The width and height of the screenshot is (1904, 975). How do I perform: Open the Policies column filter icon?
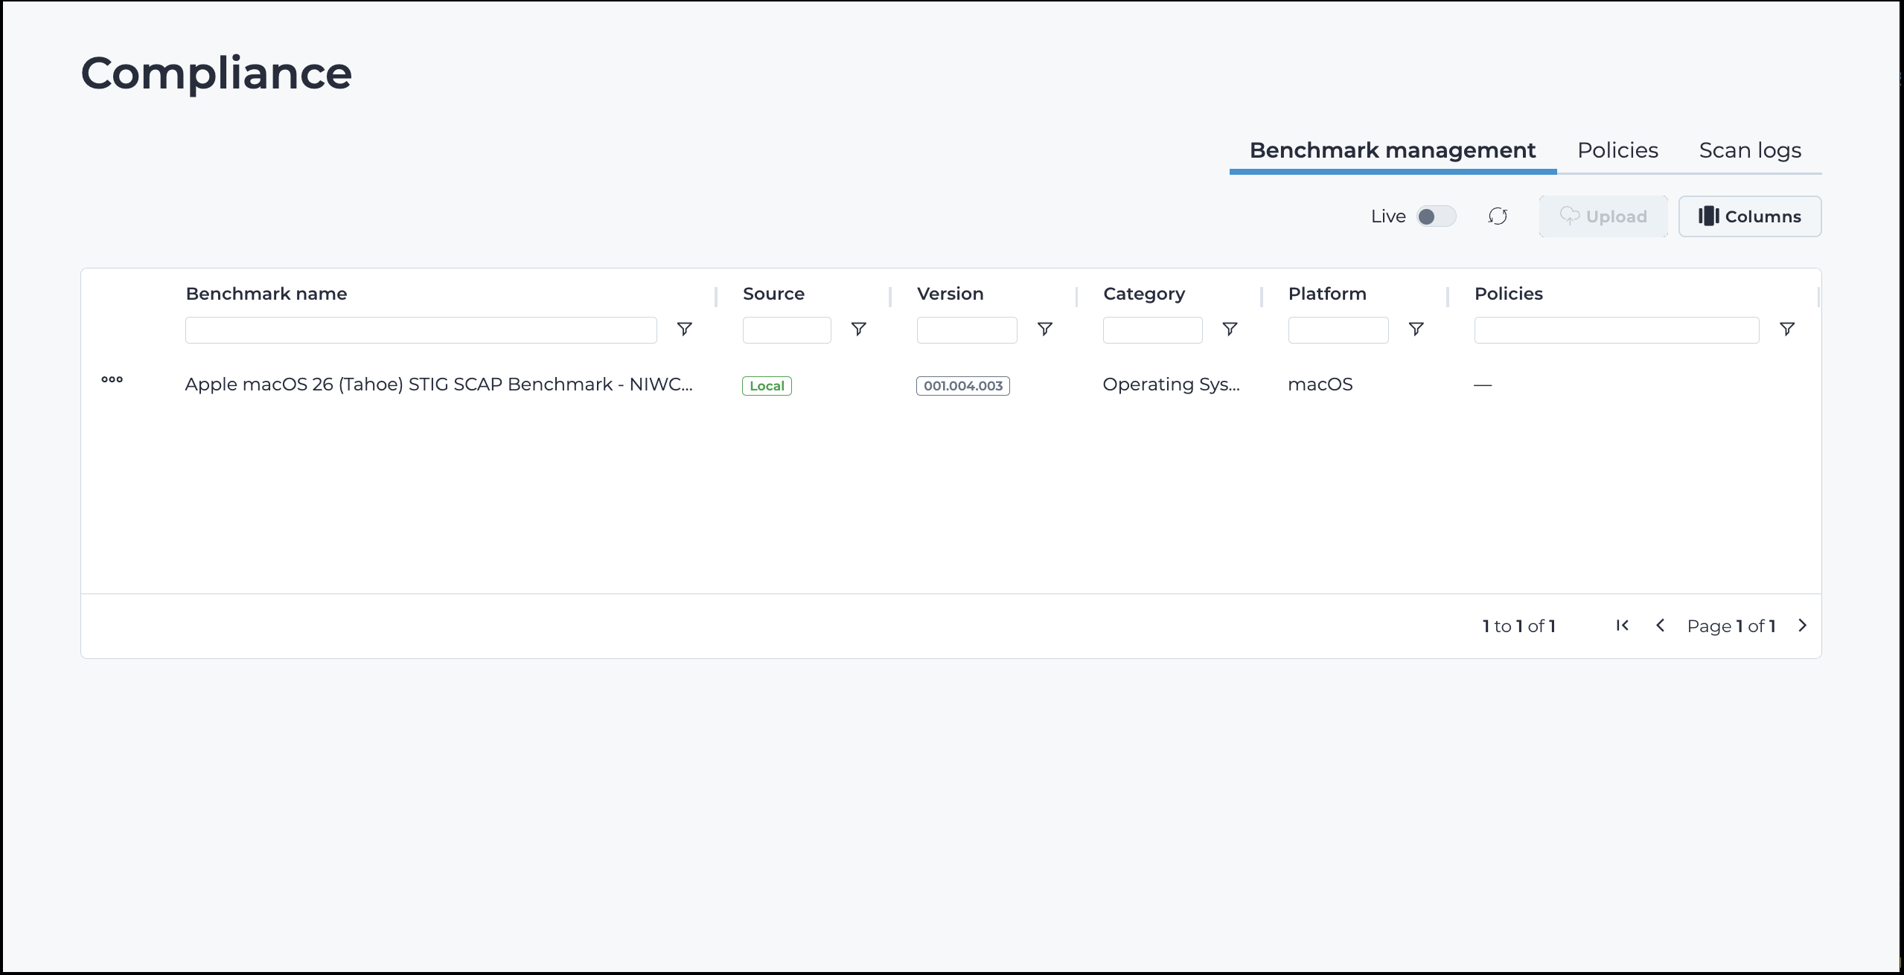1787,329
